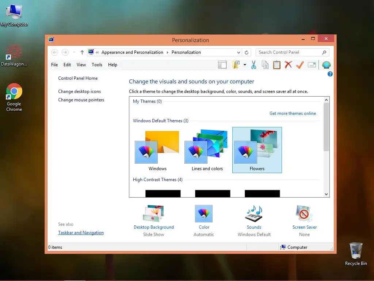Click High Contrast Themes (4) header
Viewport: 374px width, 281px height.
pos(158,180)
